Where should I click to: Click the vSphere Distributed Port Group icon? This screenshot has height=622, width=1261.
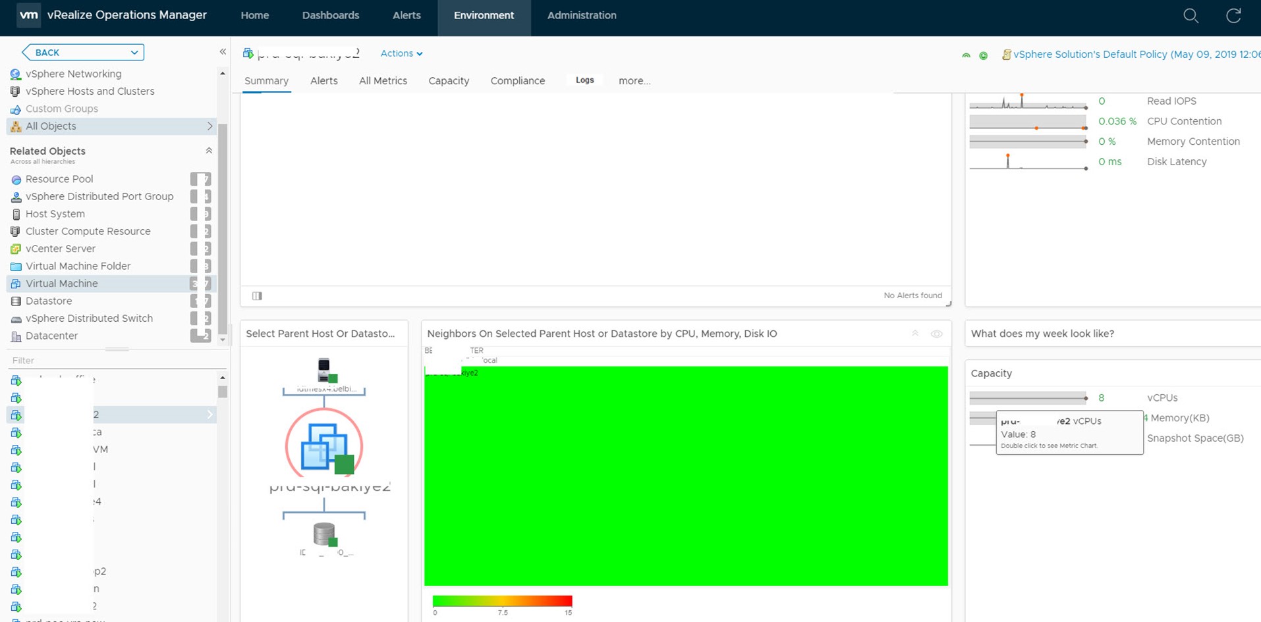click(16, 197)
